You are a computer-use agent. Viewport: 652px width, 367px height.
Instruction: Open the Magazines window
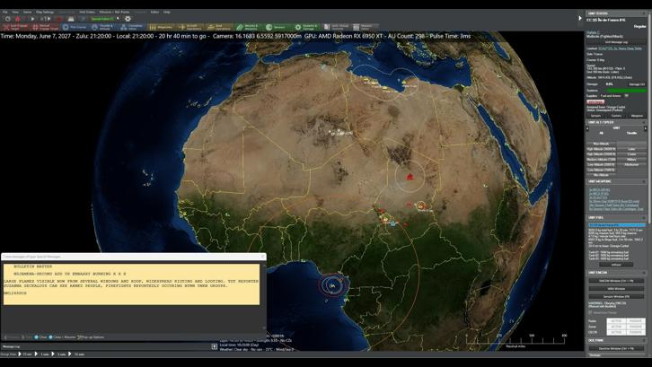tap(162, 27)
